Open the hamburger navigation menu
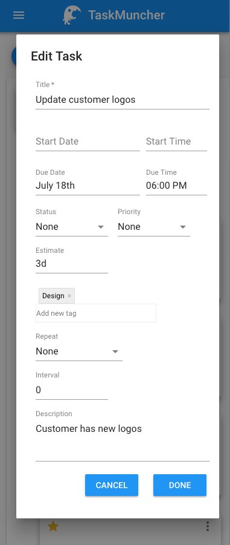This screenshot has height=545, width=230. (19, 15)
